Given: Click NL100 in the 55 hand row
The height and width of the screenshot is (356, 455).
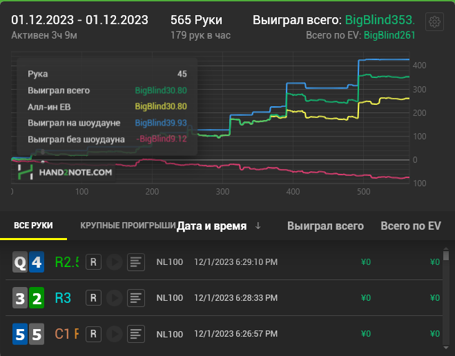Looking at the screenshot, I should coord(170,334).
